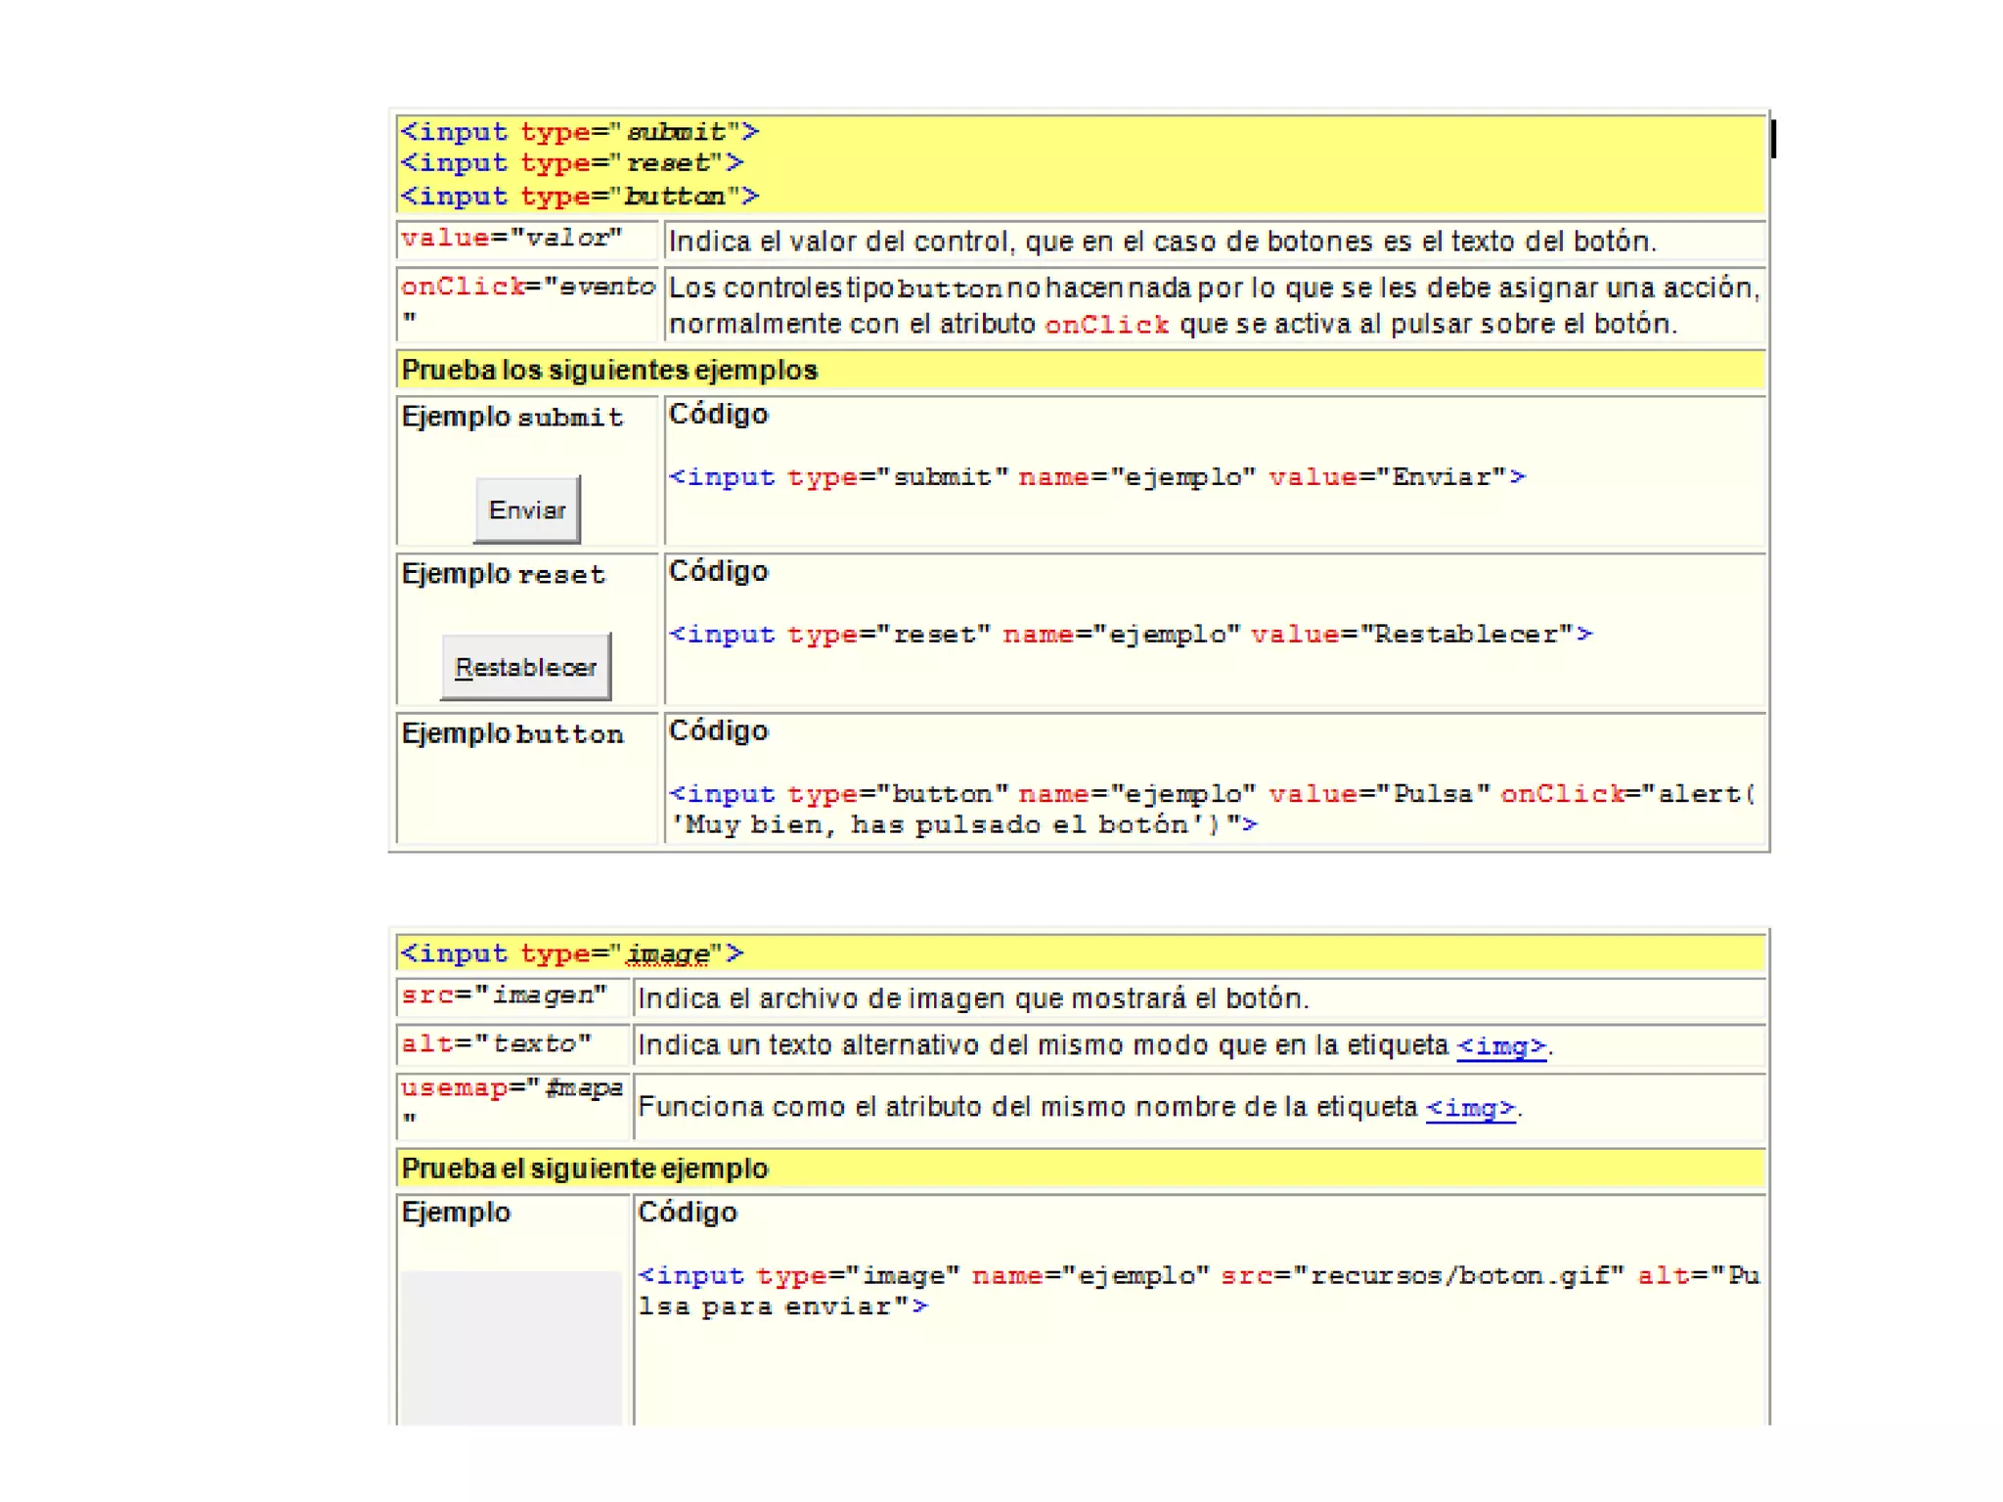Click the Enviar submit button

[526, 509]
